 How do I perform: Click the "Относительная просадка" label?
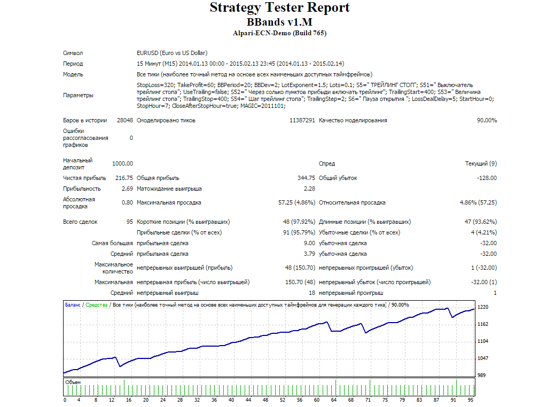(x=352, y=202)
